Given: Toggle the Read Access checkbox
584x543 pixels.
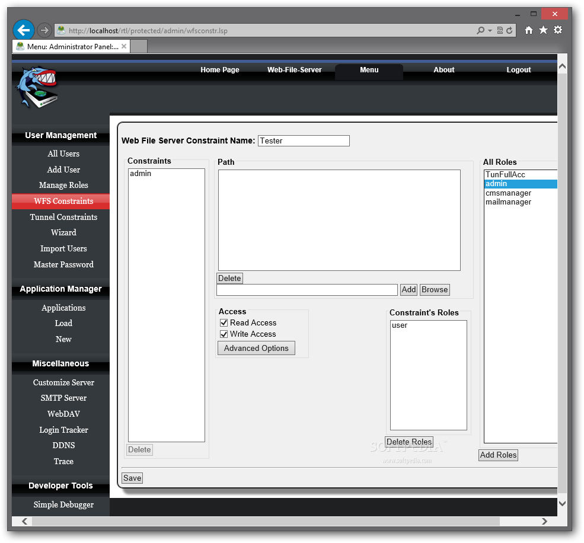Looking at the screenshot, I should pos(224,323).
